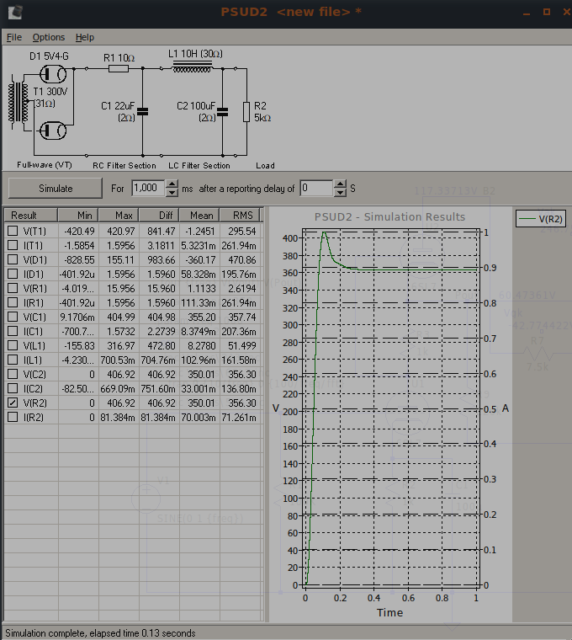Enable the V(D1) trace checkbox
Image resolution: width=572 pixels, height=640 pixels.
coord(13,259)
